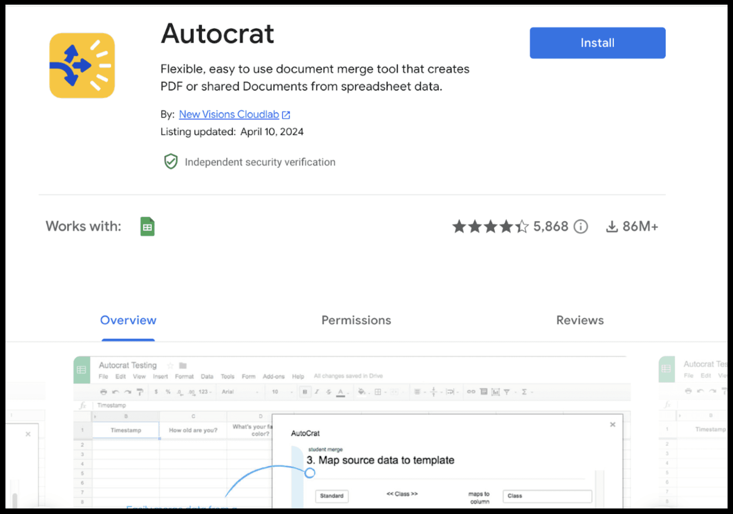Click the "Independent security verification" text
733x514 pixels.
coord(260,162)
